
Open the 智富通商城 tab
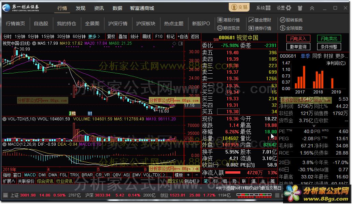[x=142, y=8]
